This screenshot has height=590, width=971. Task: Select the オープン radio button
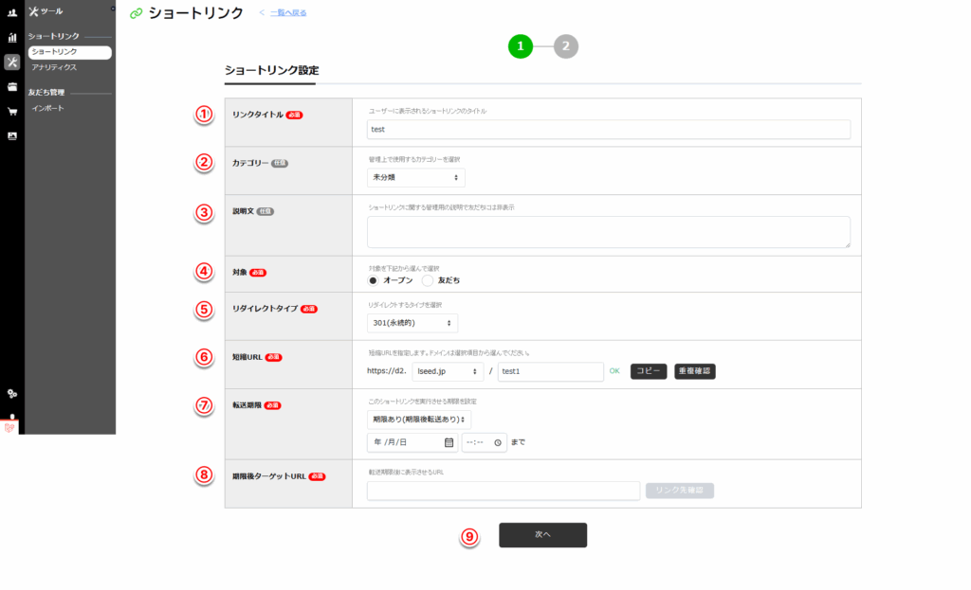pos(374,281)
